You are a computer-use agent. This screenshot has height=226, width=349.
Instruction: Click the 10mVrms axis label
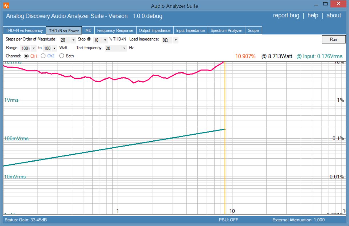click(15, 177)
